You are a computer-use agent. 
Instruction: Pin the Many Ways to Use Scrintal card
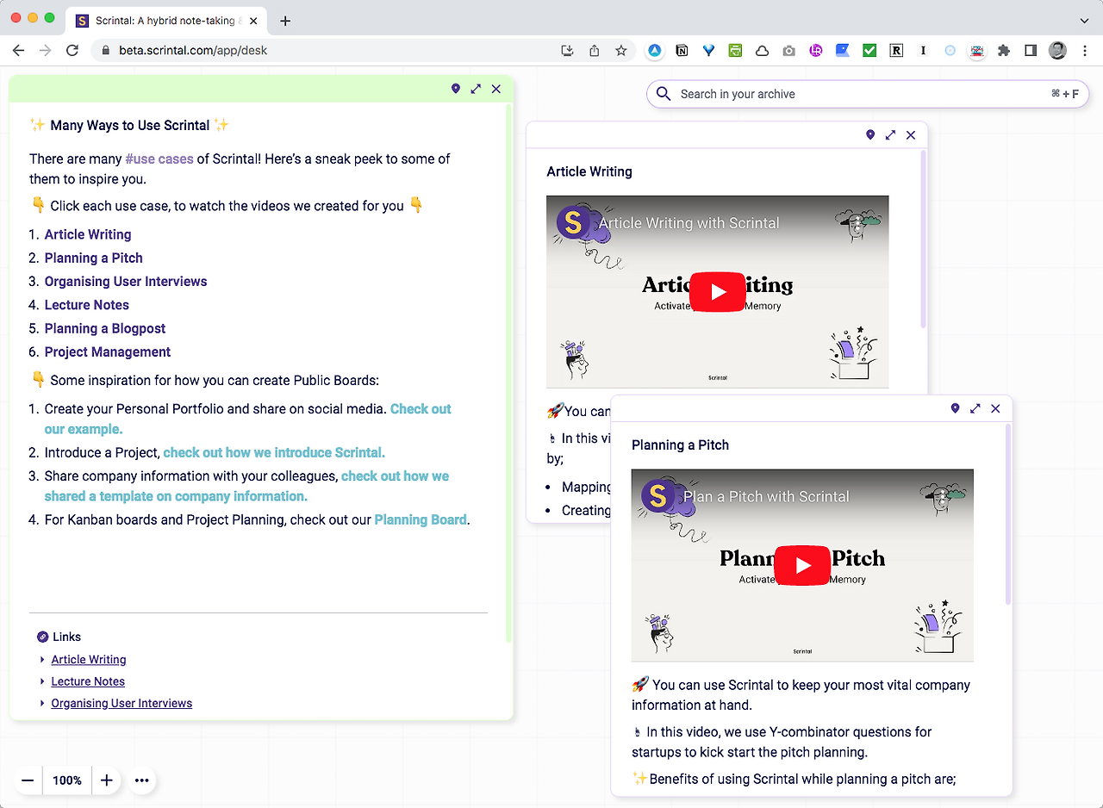(x=456, y=89)
